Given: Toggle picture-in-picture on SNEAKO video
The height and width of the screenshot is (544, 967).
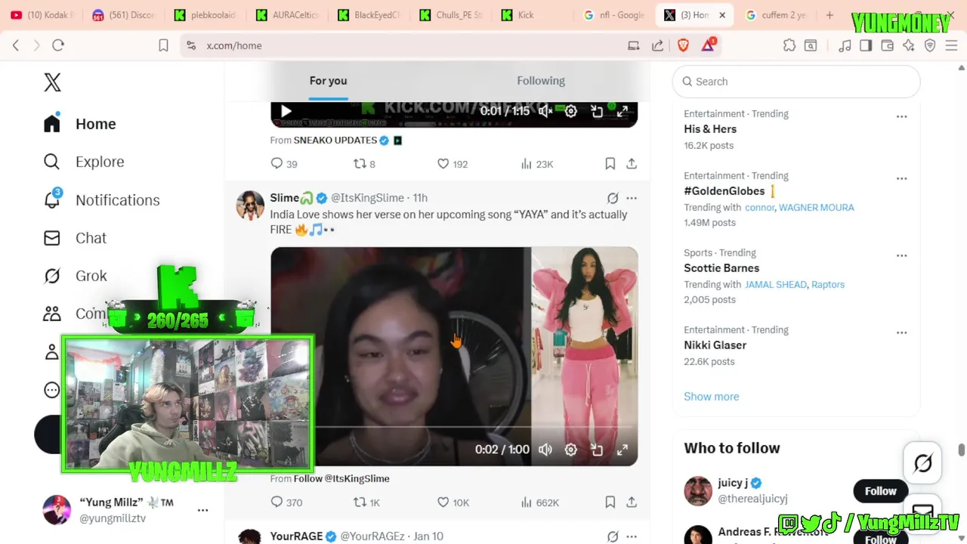Looking at the screenshot, I should click(x=597, y=112).
